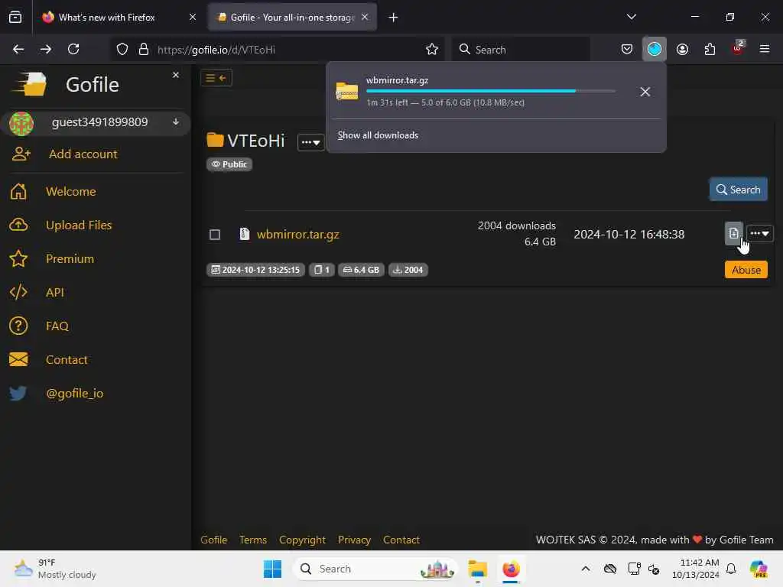783x587 pixels.
Task: Click the file download button in row
Action: point(733,233)
